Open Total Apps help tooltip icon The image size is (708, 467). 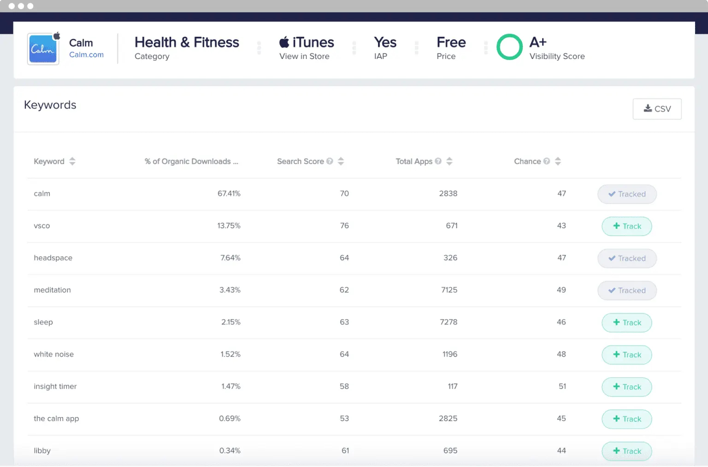point(438,161)
